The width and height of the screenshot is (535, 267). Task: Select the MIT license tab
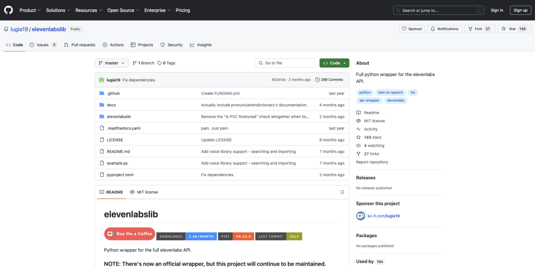[144, 192]
